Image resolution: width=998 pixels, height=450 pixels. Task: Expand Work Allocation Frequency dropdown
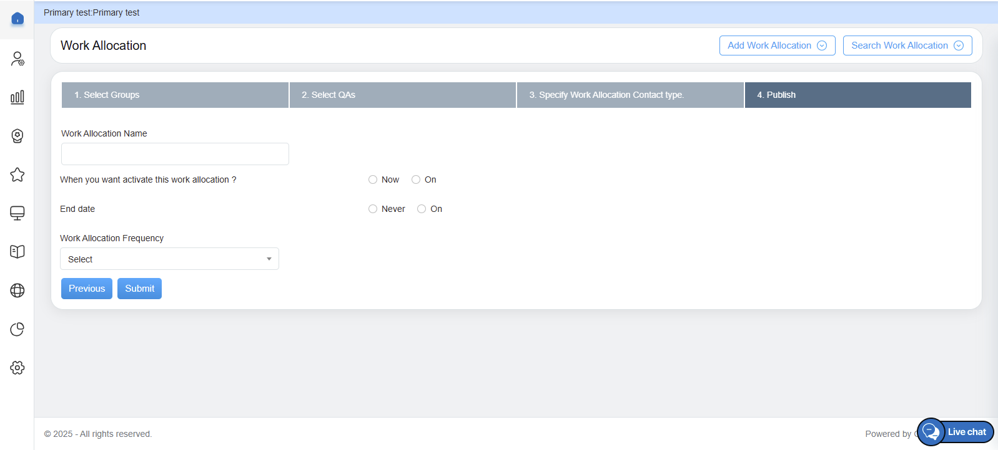point(169,259)
